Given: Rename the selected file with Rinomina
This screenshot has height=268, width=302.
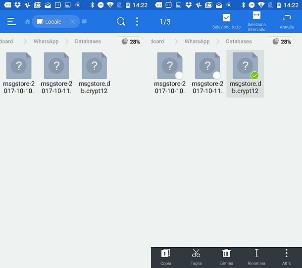Looking at the screenshot, I should [x=256, y=257].
